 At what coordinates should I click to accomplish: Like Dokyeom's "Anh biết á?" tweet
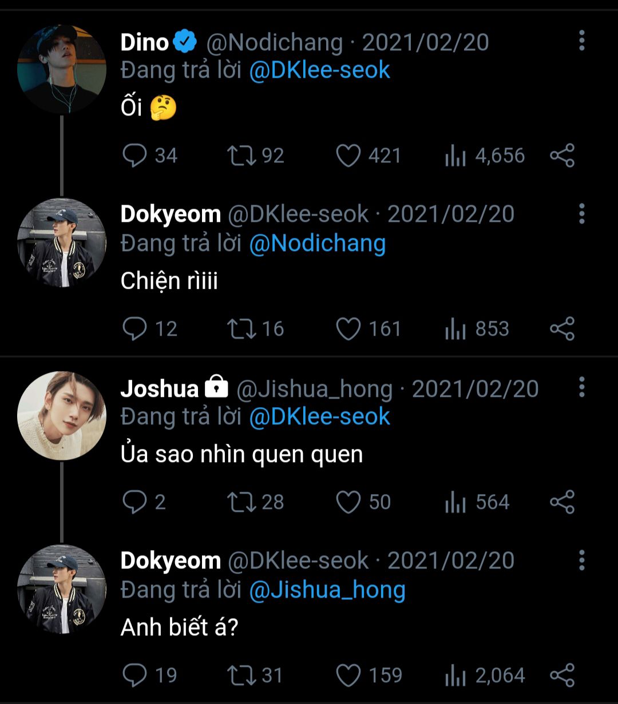pos(348,675)
